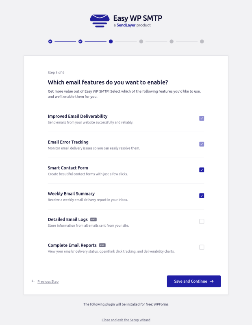252x325 pixels.
Task: Click PRO badge beside Detailed Email Logs
Action: 93,219
